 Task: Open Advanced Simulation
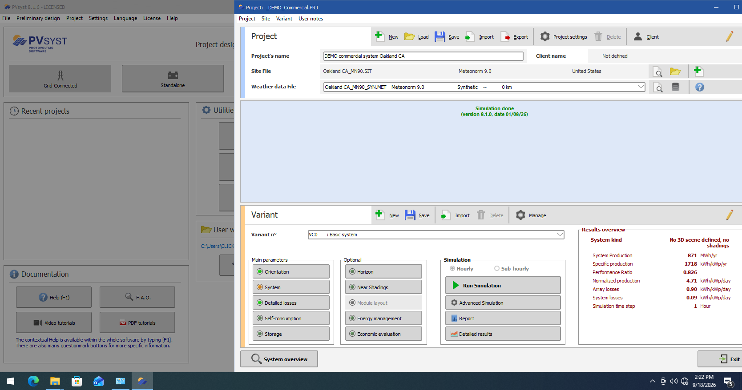503,303
